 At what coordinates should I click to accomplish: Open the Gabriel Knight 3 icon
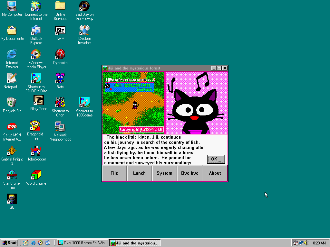[x=12, y=151]
